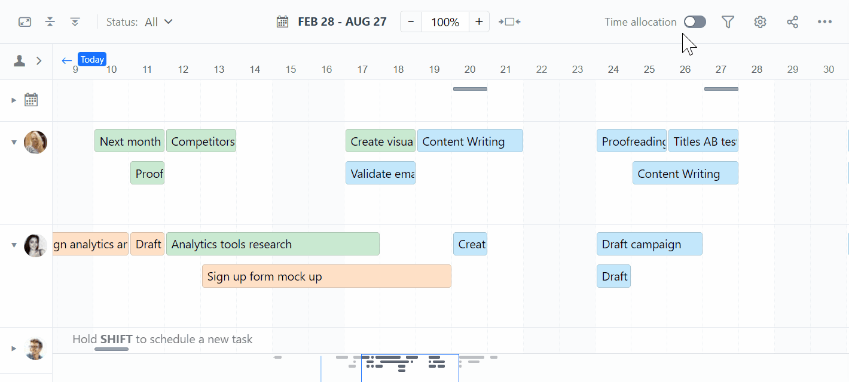Collapse the blonde woman's task row
Screen dimensions: 849x382
(14, 142)
